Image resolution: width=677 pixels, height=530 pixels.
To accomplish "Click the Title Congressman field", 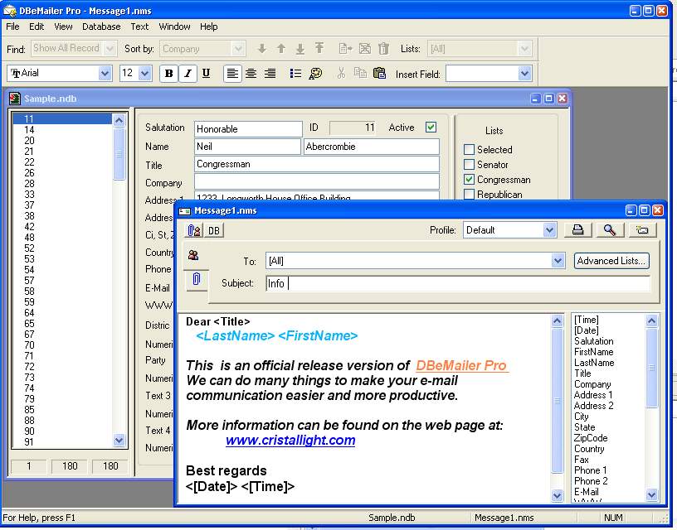I will (x=316, y=164).
